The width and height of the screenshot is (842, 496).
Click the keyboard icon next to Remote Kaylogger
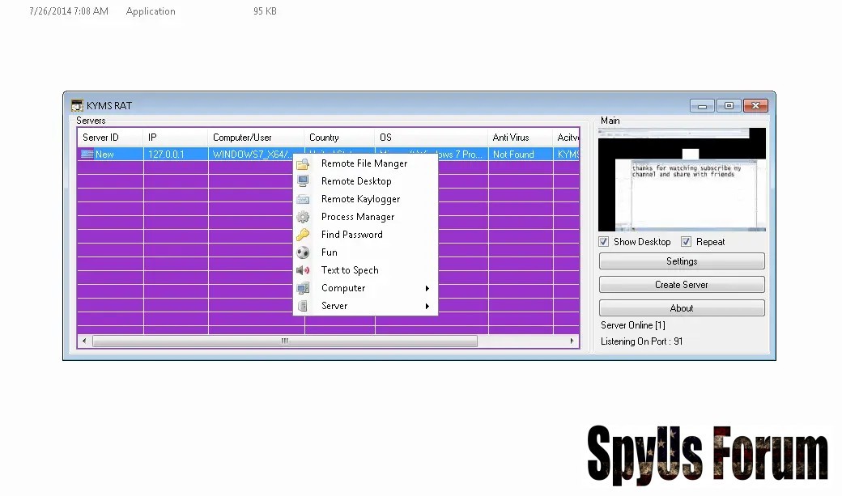point(303,199)
